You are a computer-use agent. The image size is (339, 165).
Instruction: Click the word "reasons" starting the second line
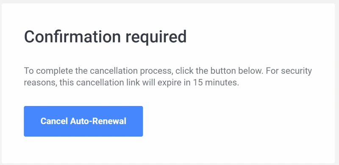39,83
